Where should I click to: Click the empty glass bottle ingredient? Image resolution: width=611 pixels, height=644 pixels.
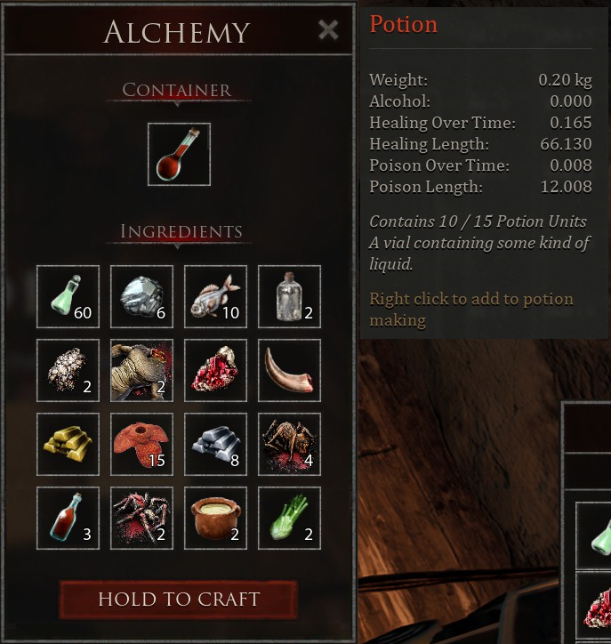click(289, 296)
